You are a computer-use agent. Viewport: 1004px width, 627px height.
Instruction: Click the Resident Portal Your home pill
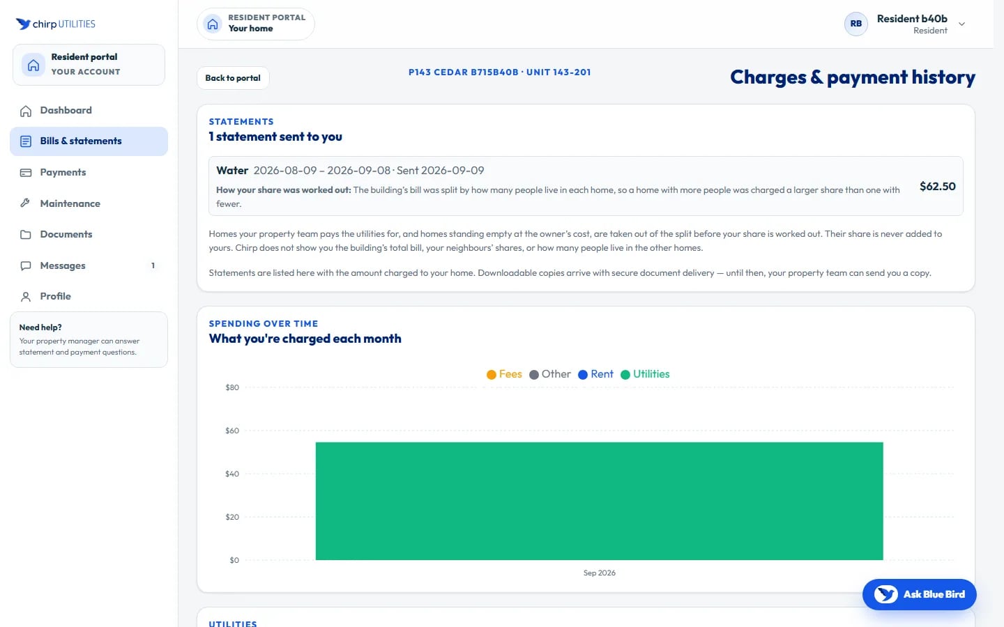255,24
